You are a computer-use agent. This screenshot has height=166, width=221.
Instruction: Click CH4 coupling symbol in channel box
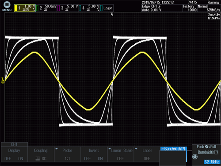[88, 10]
